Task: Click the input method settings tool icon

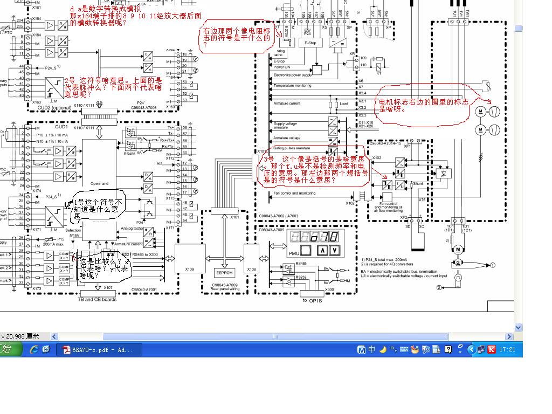Action: 415,349
